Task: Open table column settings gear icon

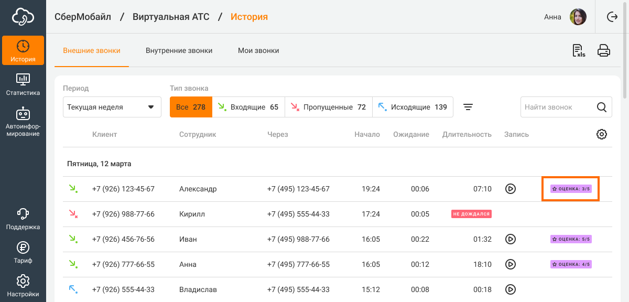Action: pyautogui.click(x=602, y=134)
